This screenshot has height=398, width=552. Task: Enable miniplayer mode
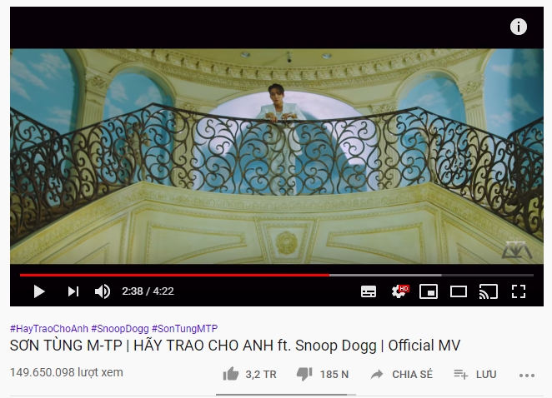[x=429, y=291]
